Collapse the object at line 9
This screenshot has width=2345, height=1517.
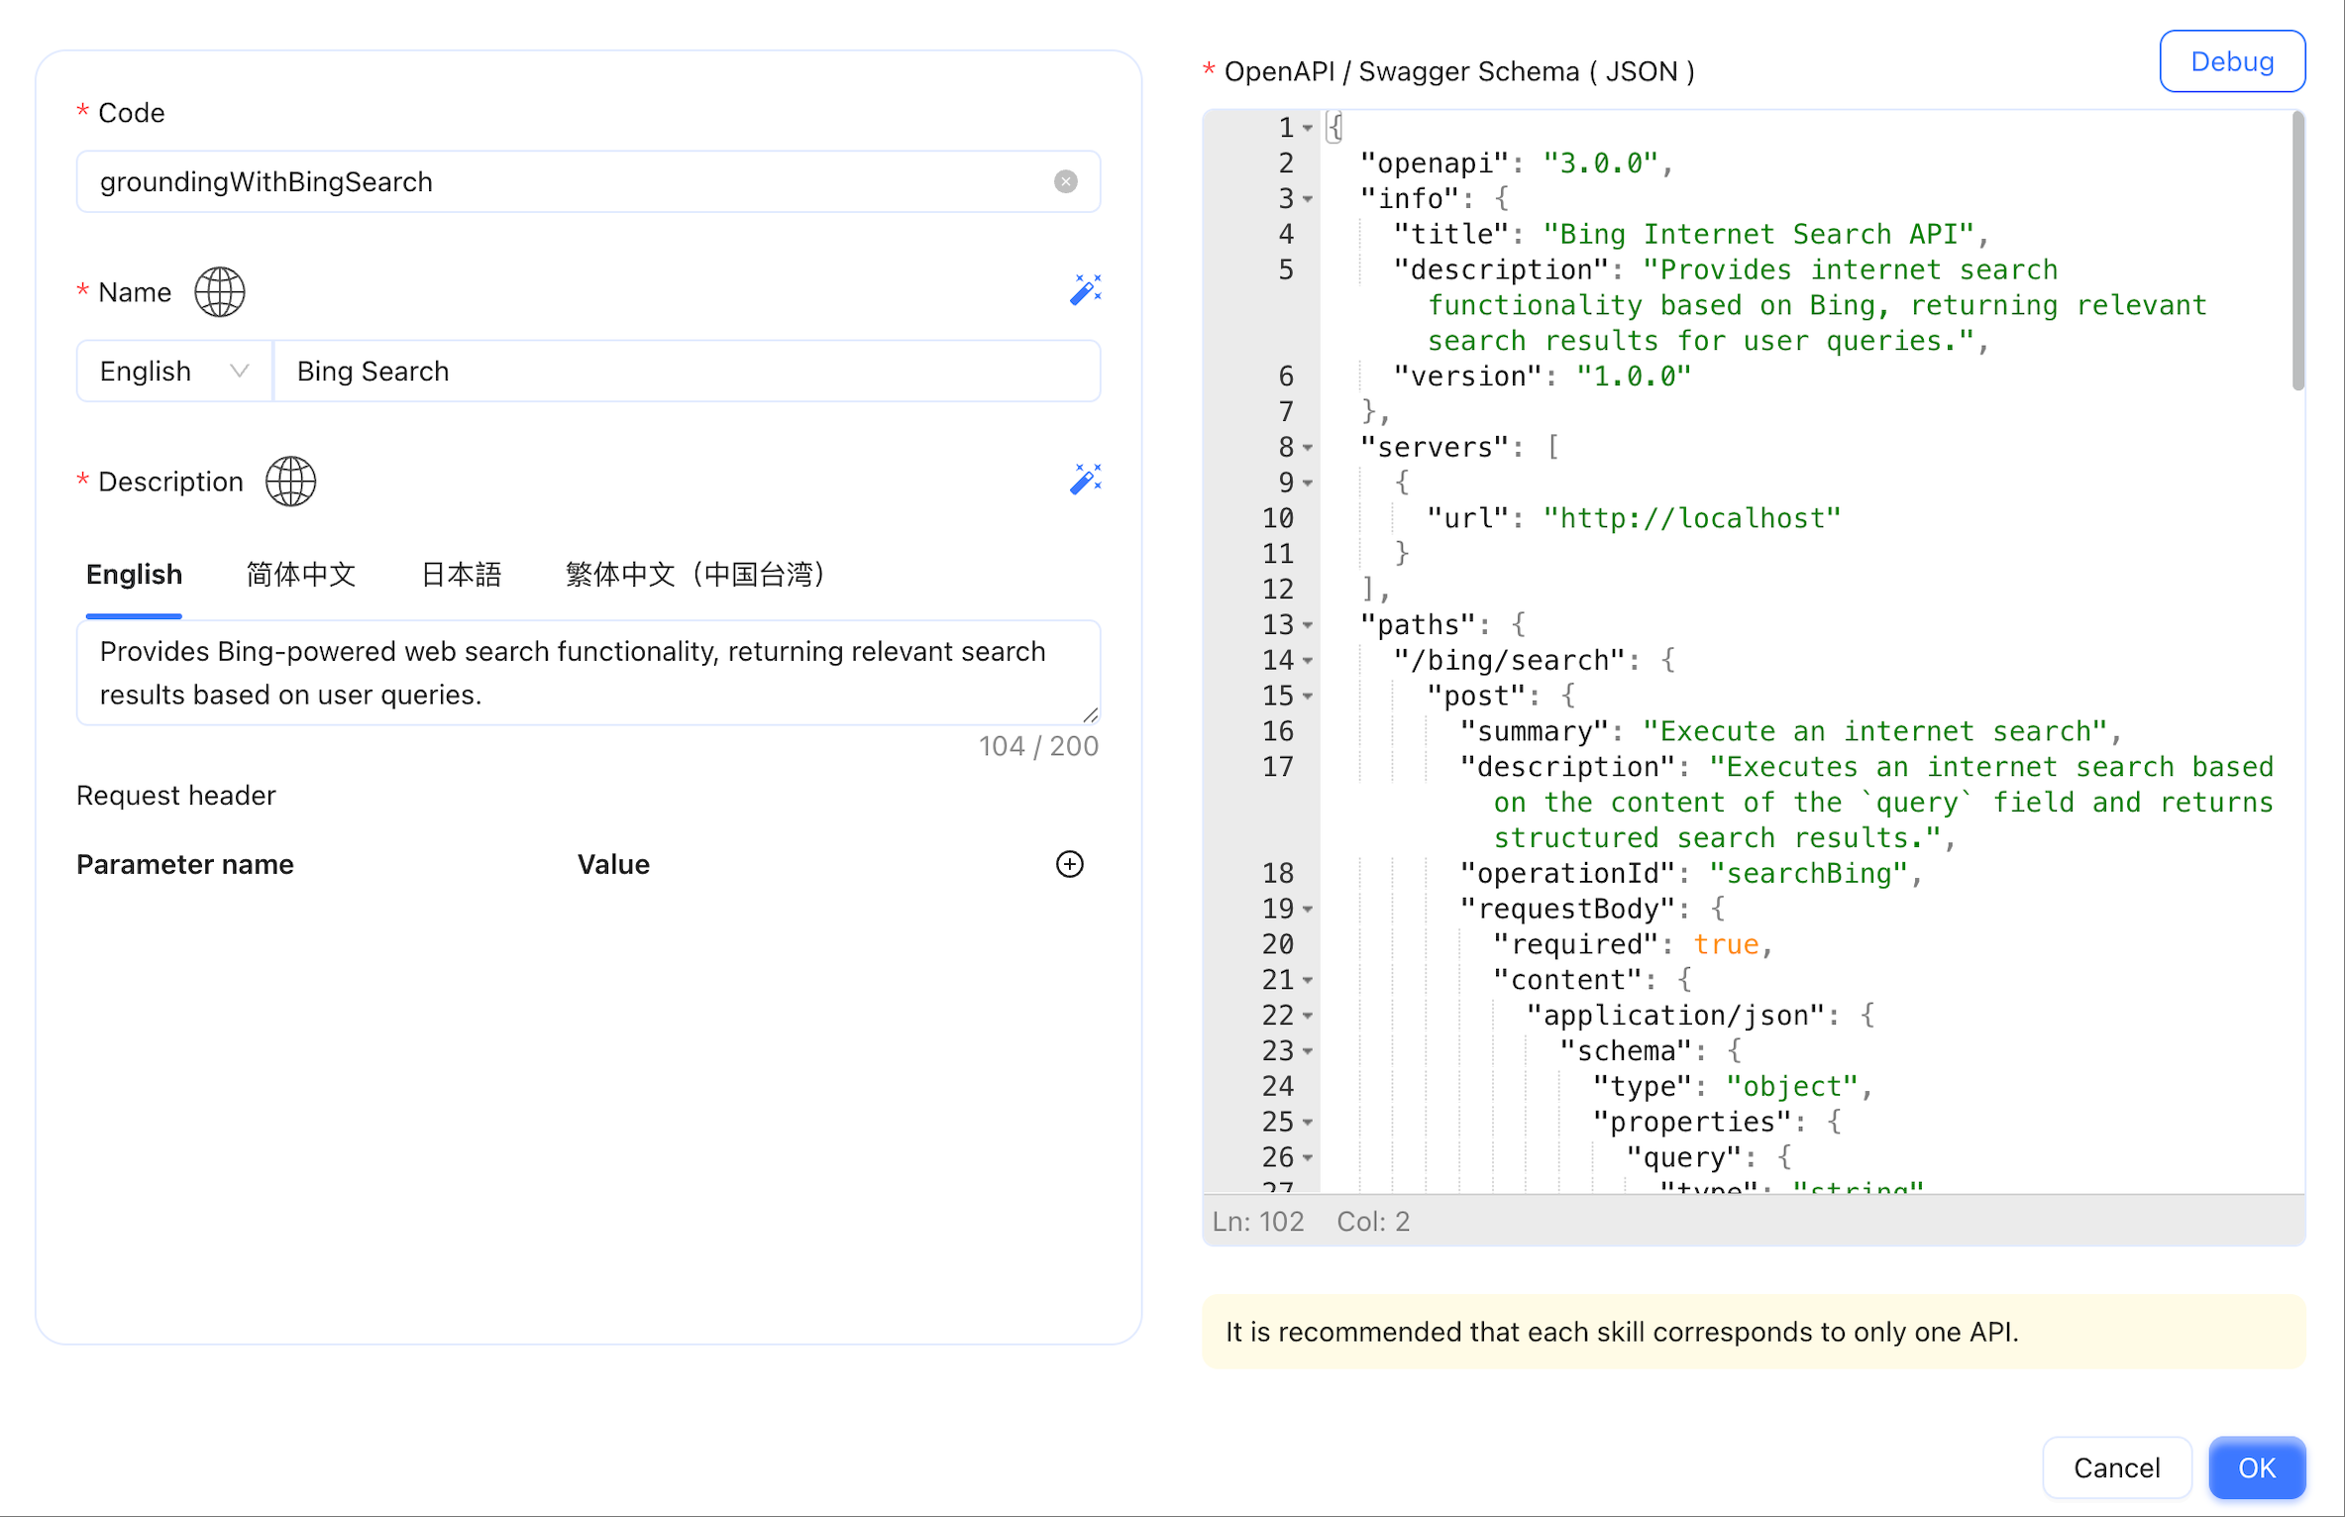(x=1308, y=484)
